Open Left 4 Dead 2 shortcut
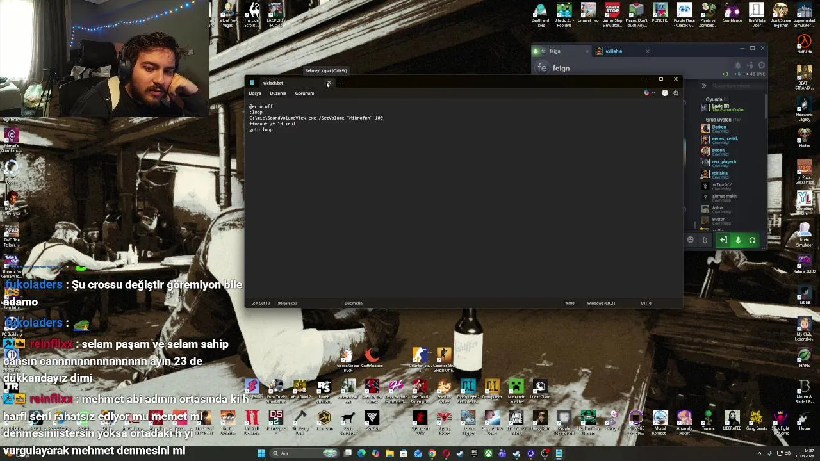This screenshot has width=820, height=461. 300,389
